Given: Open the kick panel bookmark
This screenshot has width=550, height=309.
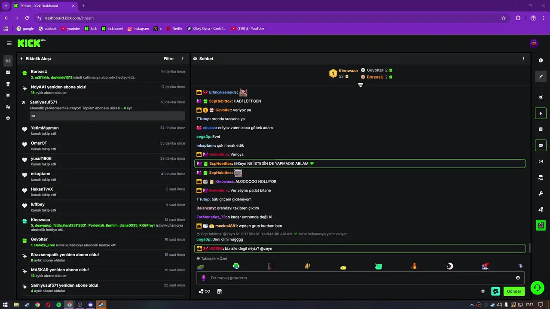Looking at the screenshot, I should (112, 29).
